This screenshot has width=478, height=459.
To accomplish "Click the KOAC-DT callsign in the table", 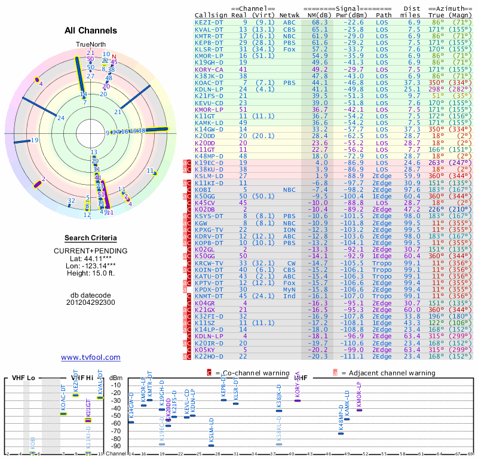I will (209, 82).
